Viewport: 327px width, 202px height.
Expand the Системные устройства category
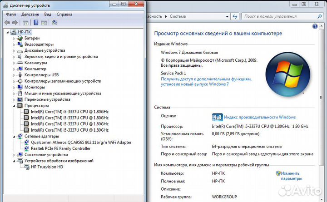(14, 155)
